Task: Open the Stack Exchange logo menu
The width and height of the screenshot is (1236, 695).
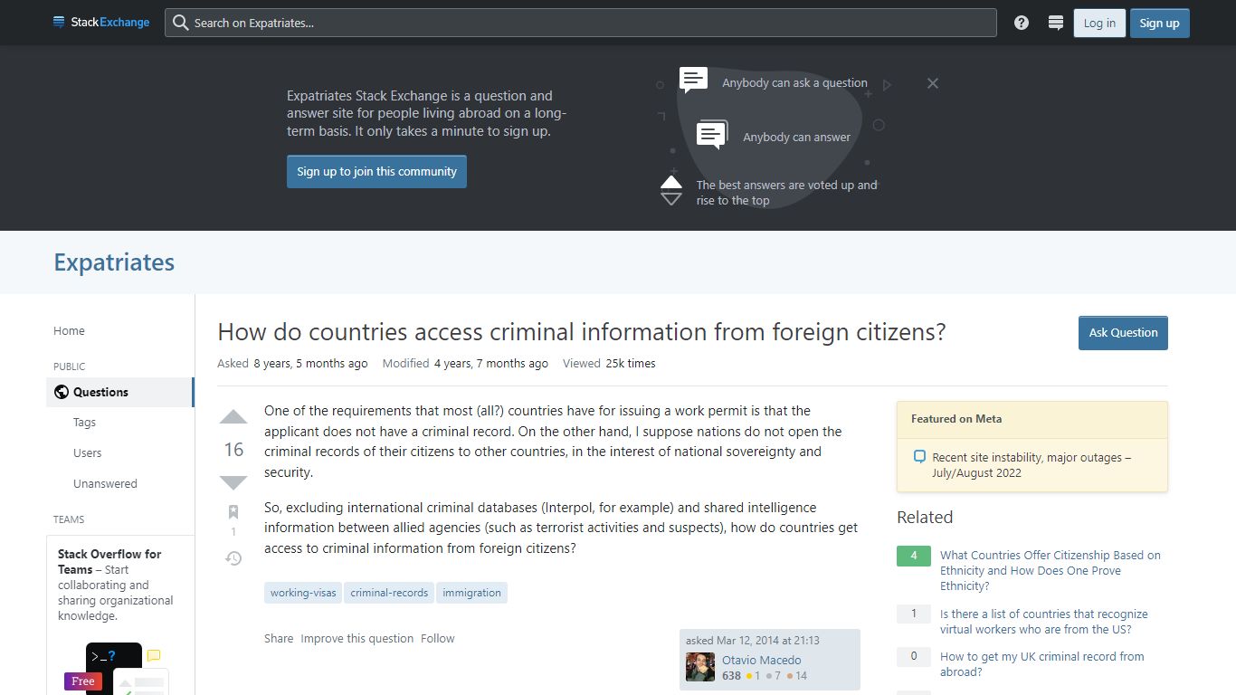Action: click(101, 23)
